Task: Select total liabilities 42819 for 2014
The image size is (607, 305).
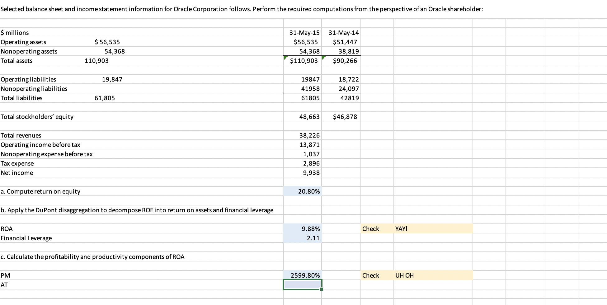Action: coord(350,98)
